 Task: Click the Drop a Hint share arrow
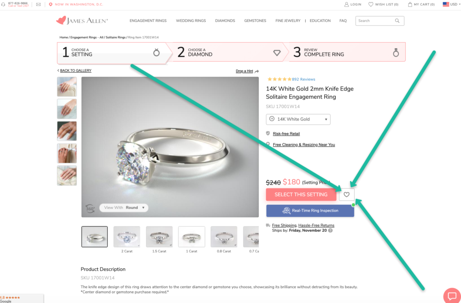pos(257,71)
